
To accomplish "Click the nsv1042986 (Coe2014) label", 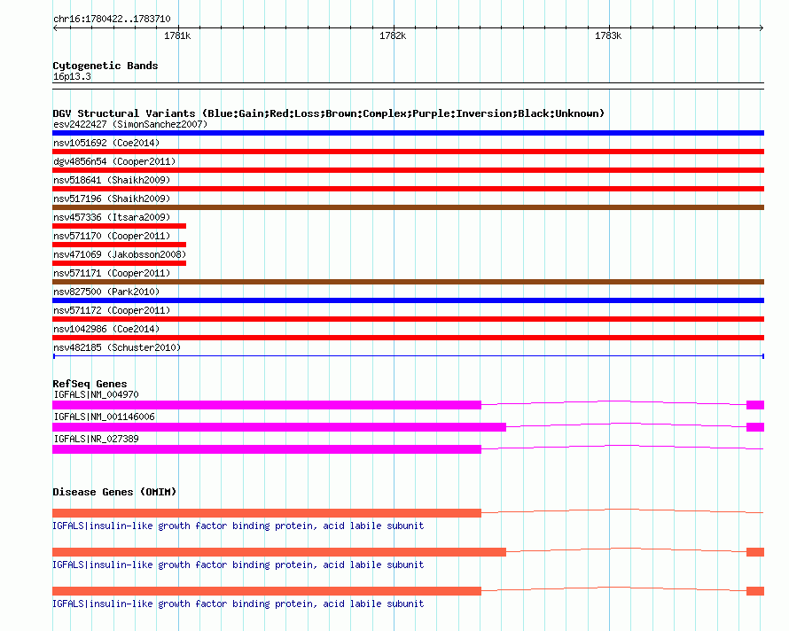I will [x=106, y=329].
